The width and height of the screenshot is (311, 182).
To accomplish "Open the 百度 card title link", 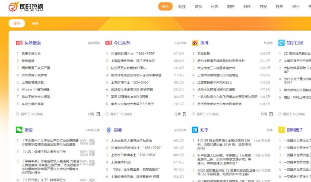I will pos(118,130).
